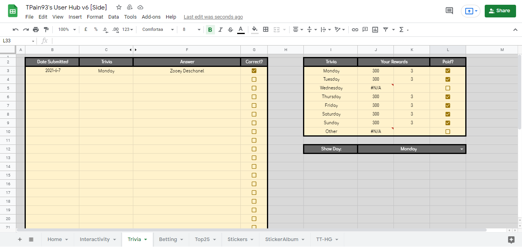
Task: Decrease decimal places
Action: [105, 29]
